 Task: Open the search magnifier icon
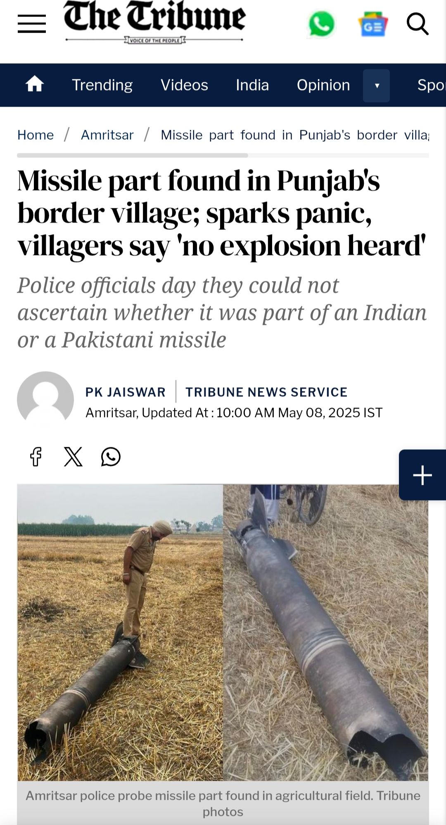(418, 24)
